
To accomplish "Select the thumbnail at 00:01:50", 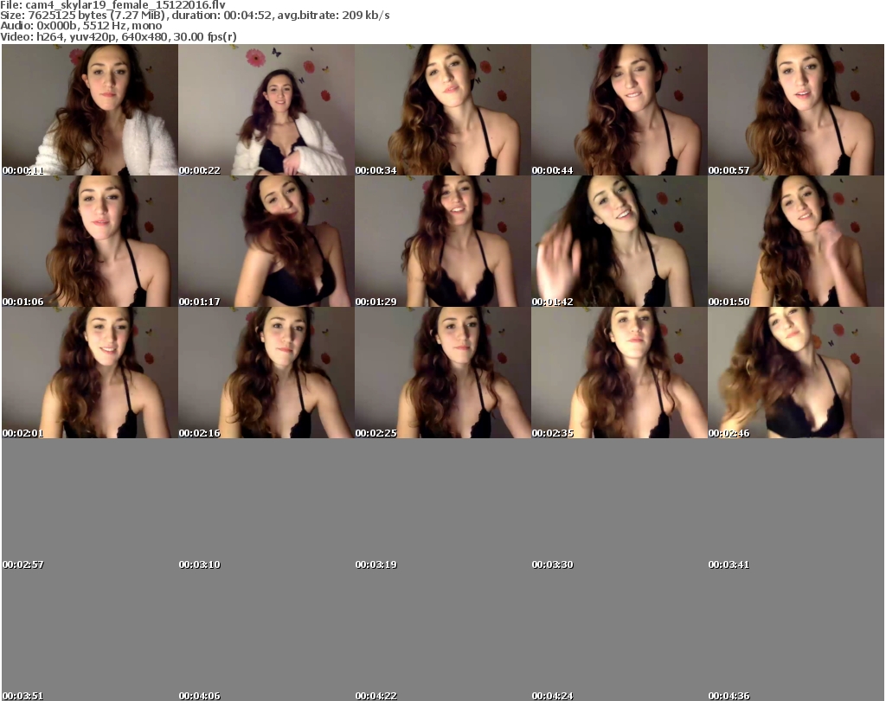I will (x=795, y=241).
